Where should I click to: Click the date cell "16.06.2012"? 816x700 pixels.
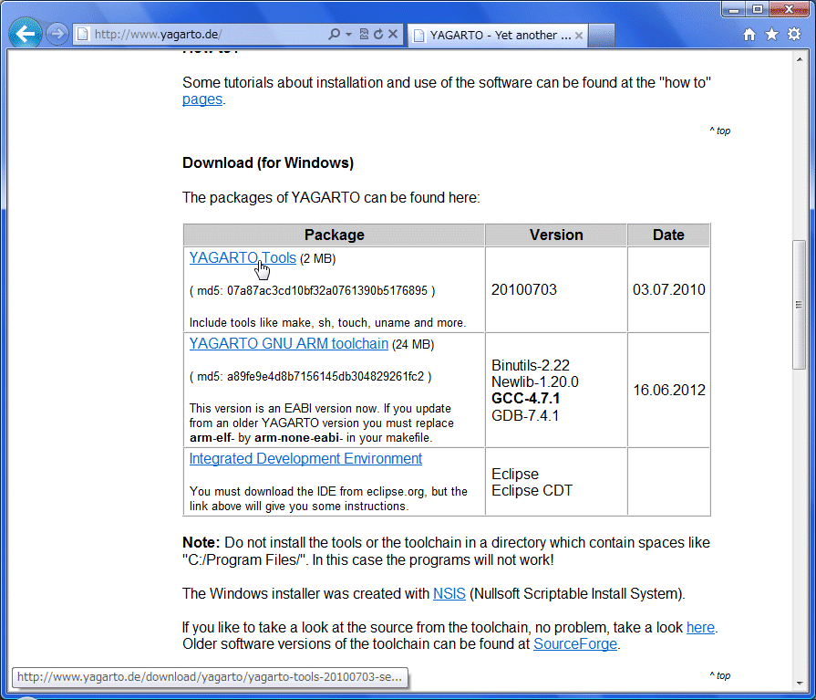pos(668,390)
